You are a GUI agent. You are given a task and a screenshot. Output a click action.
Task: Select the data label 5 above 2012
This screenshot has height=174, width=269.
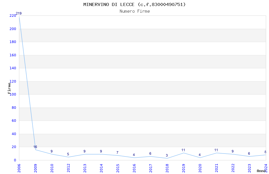pos(68,154)
